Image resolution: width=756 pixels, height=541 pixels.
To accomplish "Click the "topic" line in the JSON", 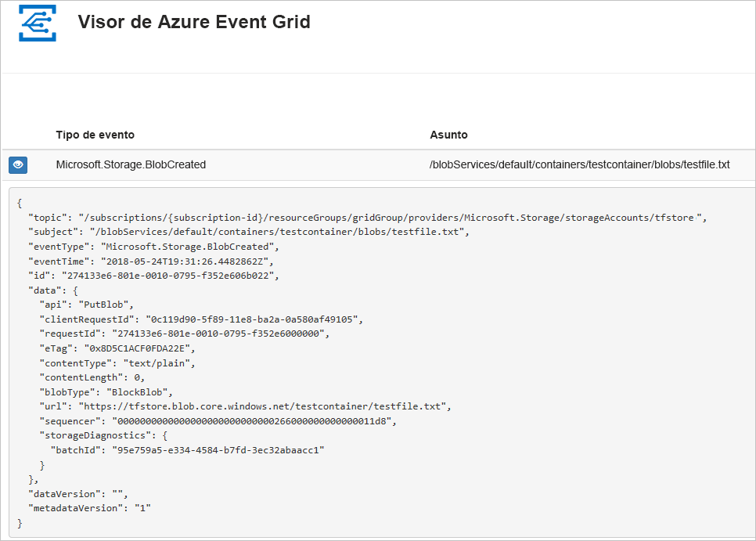I will click(x=367, y=218).
